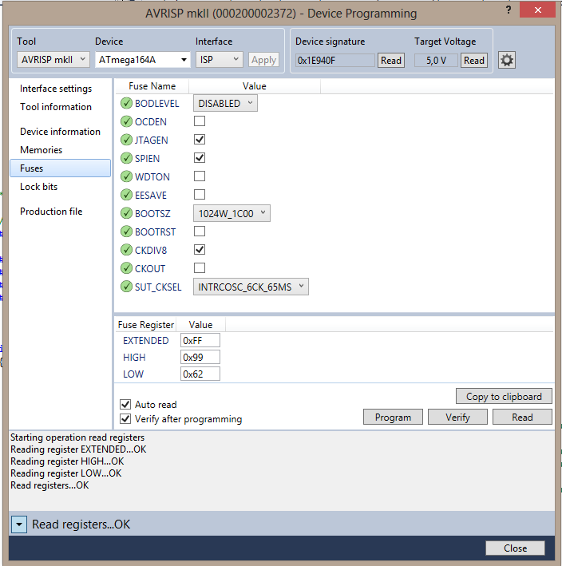The width and height of the screenshot is (562, 566).
Task: Click the Read fuses button
Action: pyautogui.click(x=522, y=417)
